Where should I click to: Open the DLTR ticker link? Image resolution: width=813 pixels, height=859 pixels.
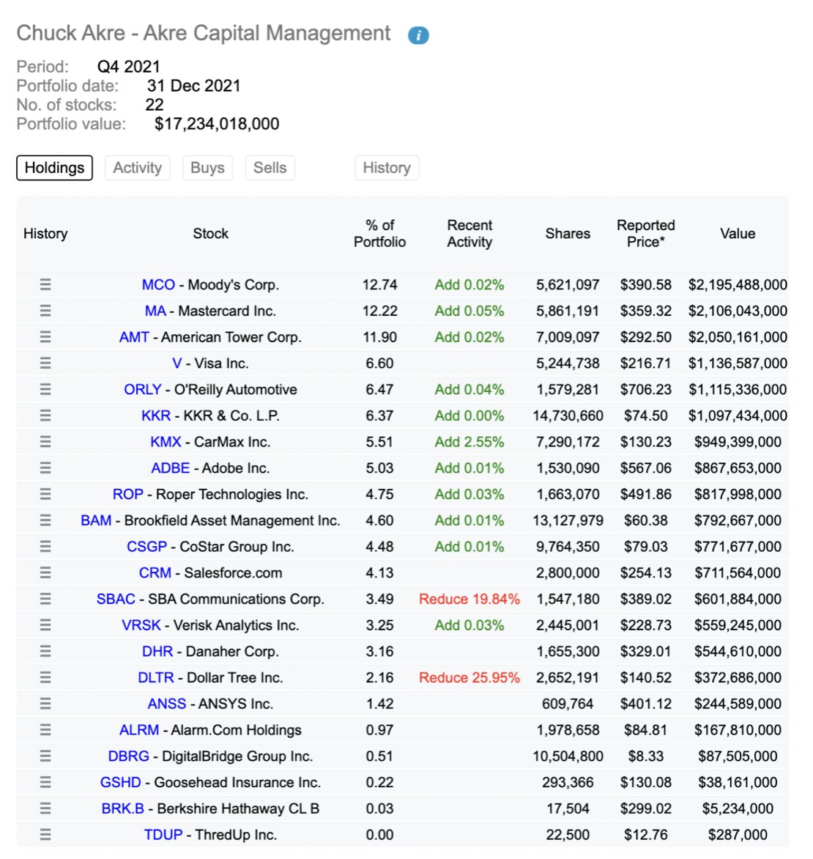click(155, 678)
